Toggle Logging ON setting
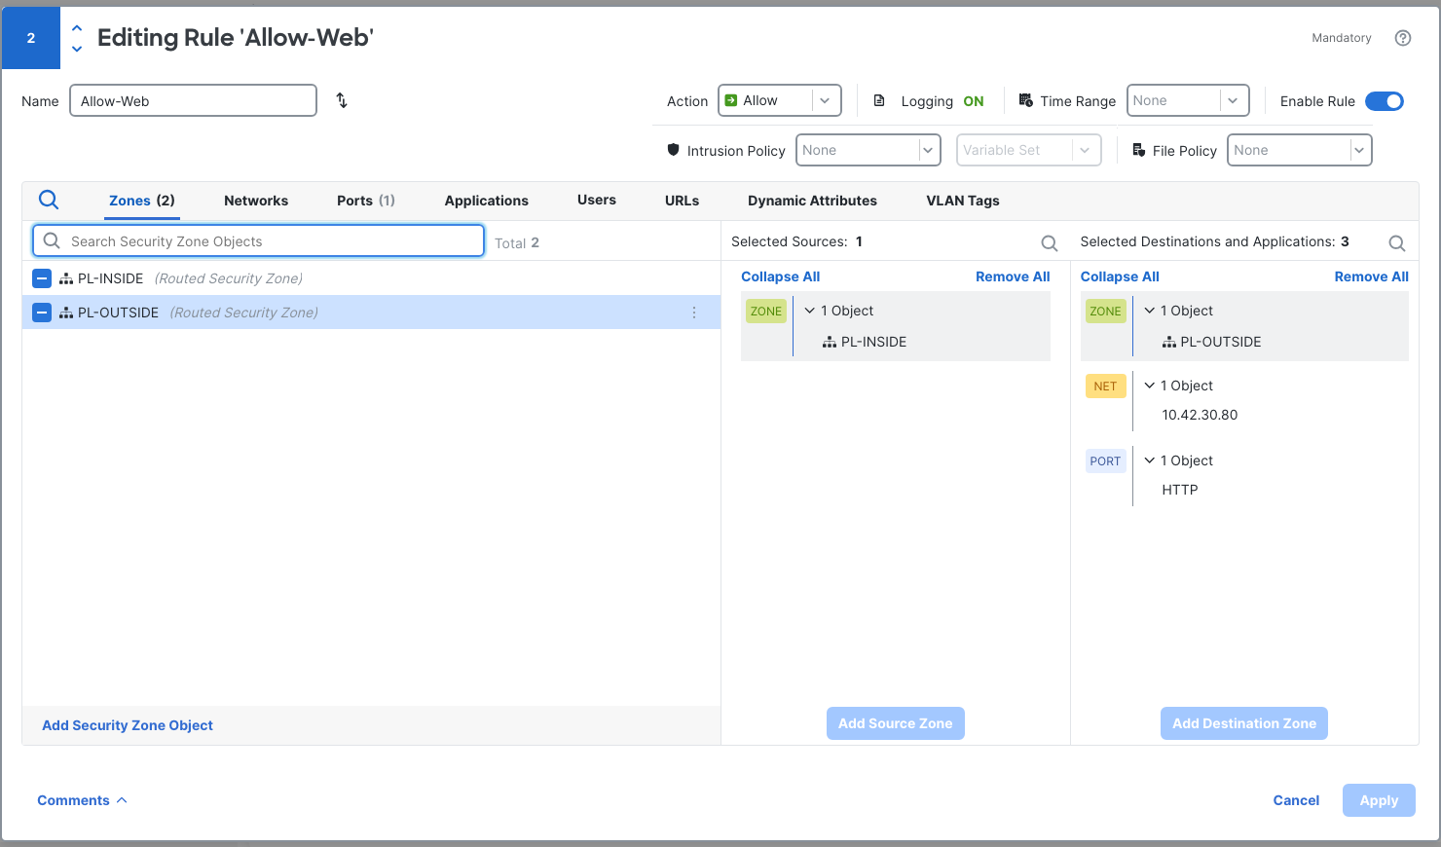The height and width of the screenshot is (847, 1441). click(x=974, y=101)
